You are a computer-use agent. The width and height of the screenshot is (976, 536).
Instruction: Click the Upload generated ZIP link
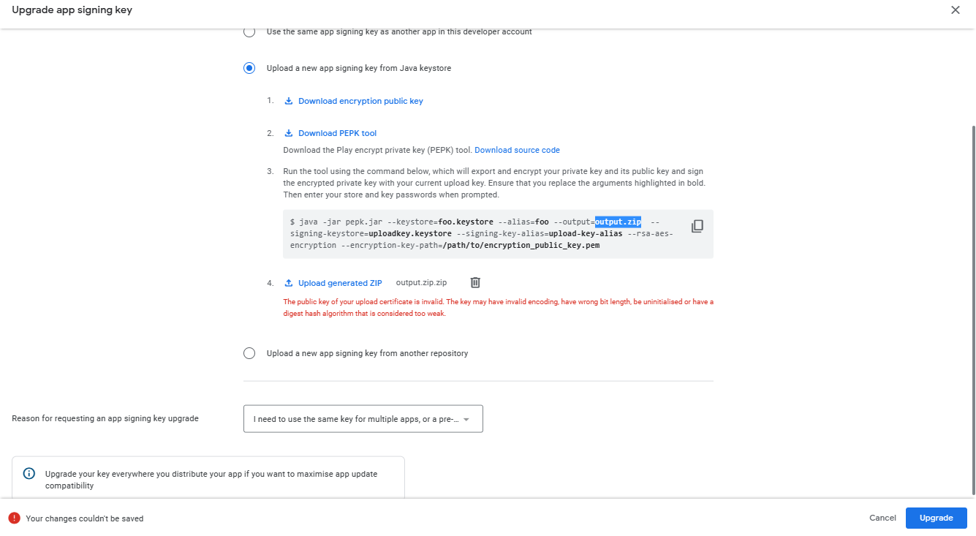tap(340, 283)
